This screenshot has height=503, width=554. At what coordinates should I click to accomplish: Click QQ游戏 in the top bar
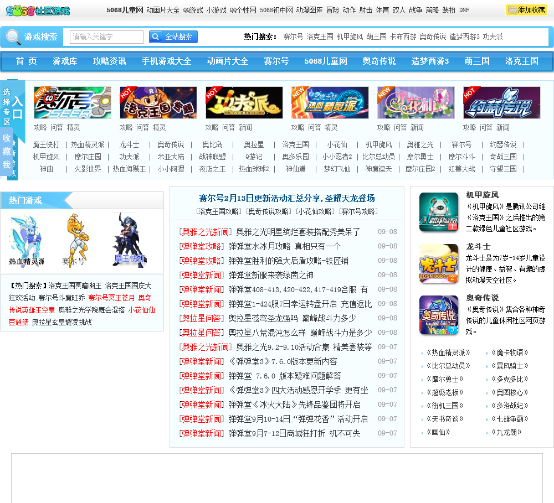pos(193,10)
